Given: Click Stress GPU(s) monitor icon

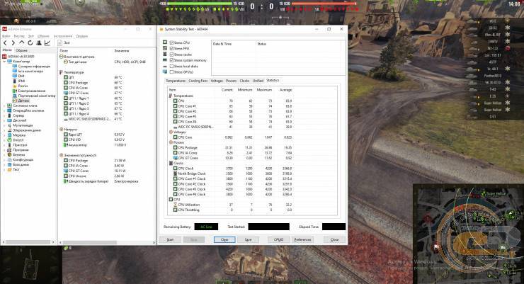Looking at the screenshot, I should click(x=165, y=72).
